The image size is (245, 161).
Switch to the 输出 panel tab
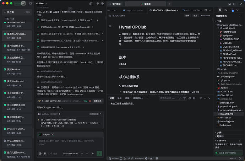[x=120, y=98]
